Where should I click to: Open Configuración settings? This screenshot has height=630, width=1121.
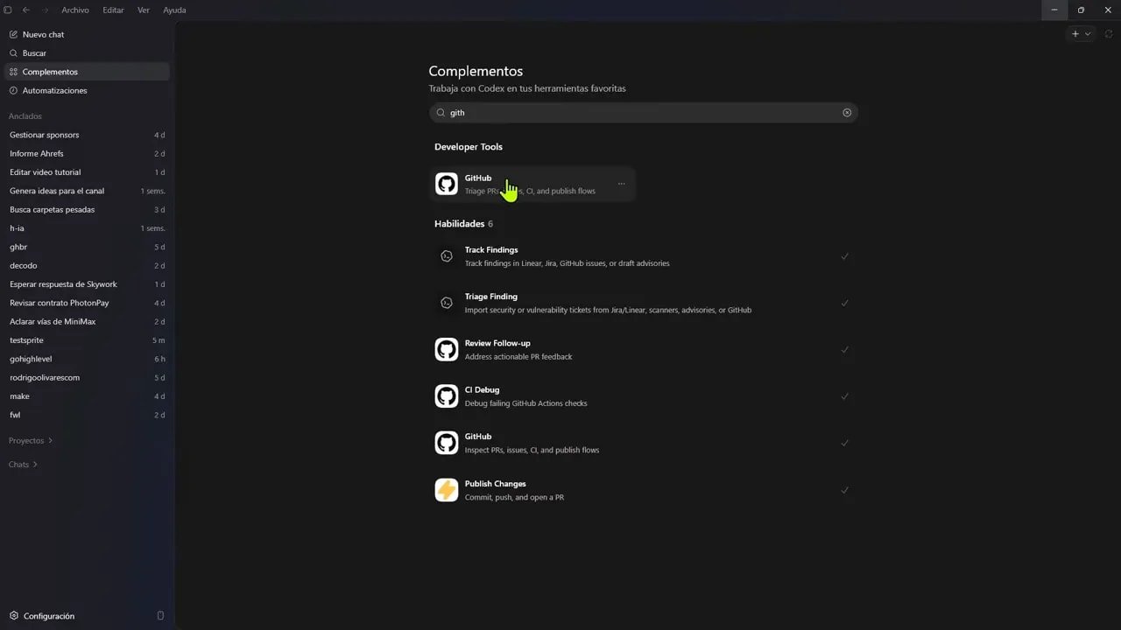pos(42,616)
